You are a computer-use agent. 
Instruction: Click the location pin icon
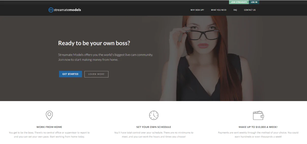pos(49,115)
